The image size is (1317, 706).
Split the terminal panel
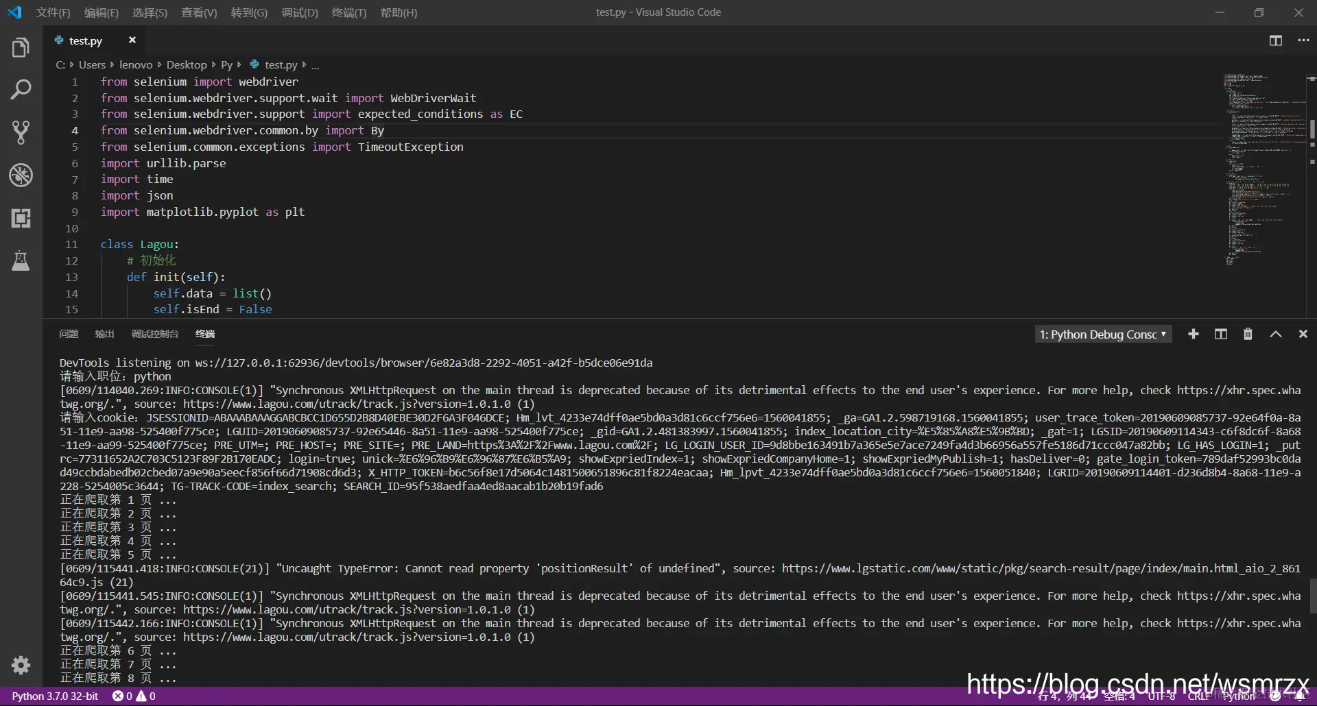coord(1221,334)
